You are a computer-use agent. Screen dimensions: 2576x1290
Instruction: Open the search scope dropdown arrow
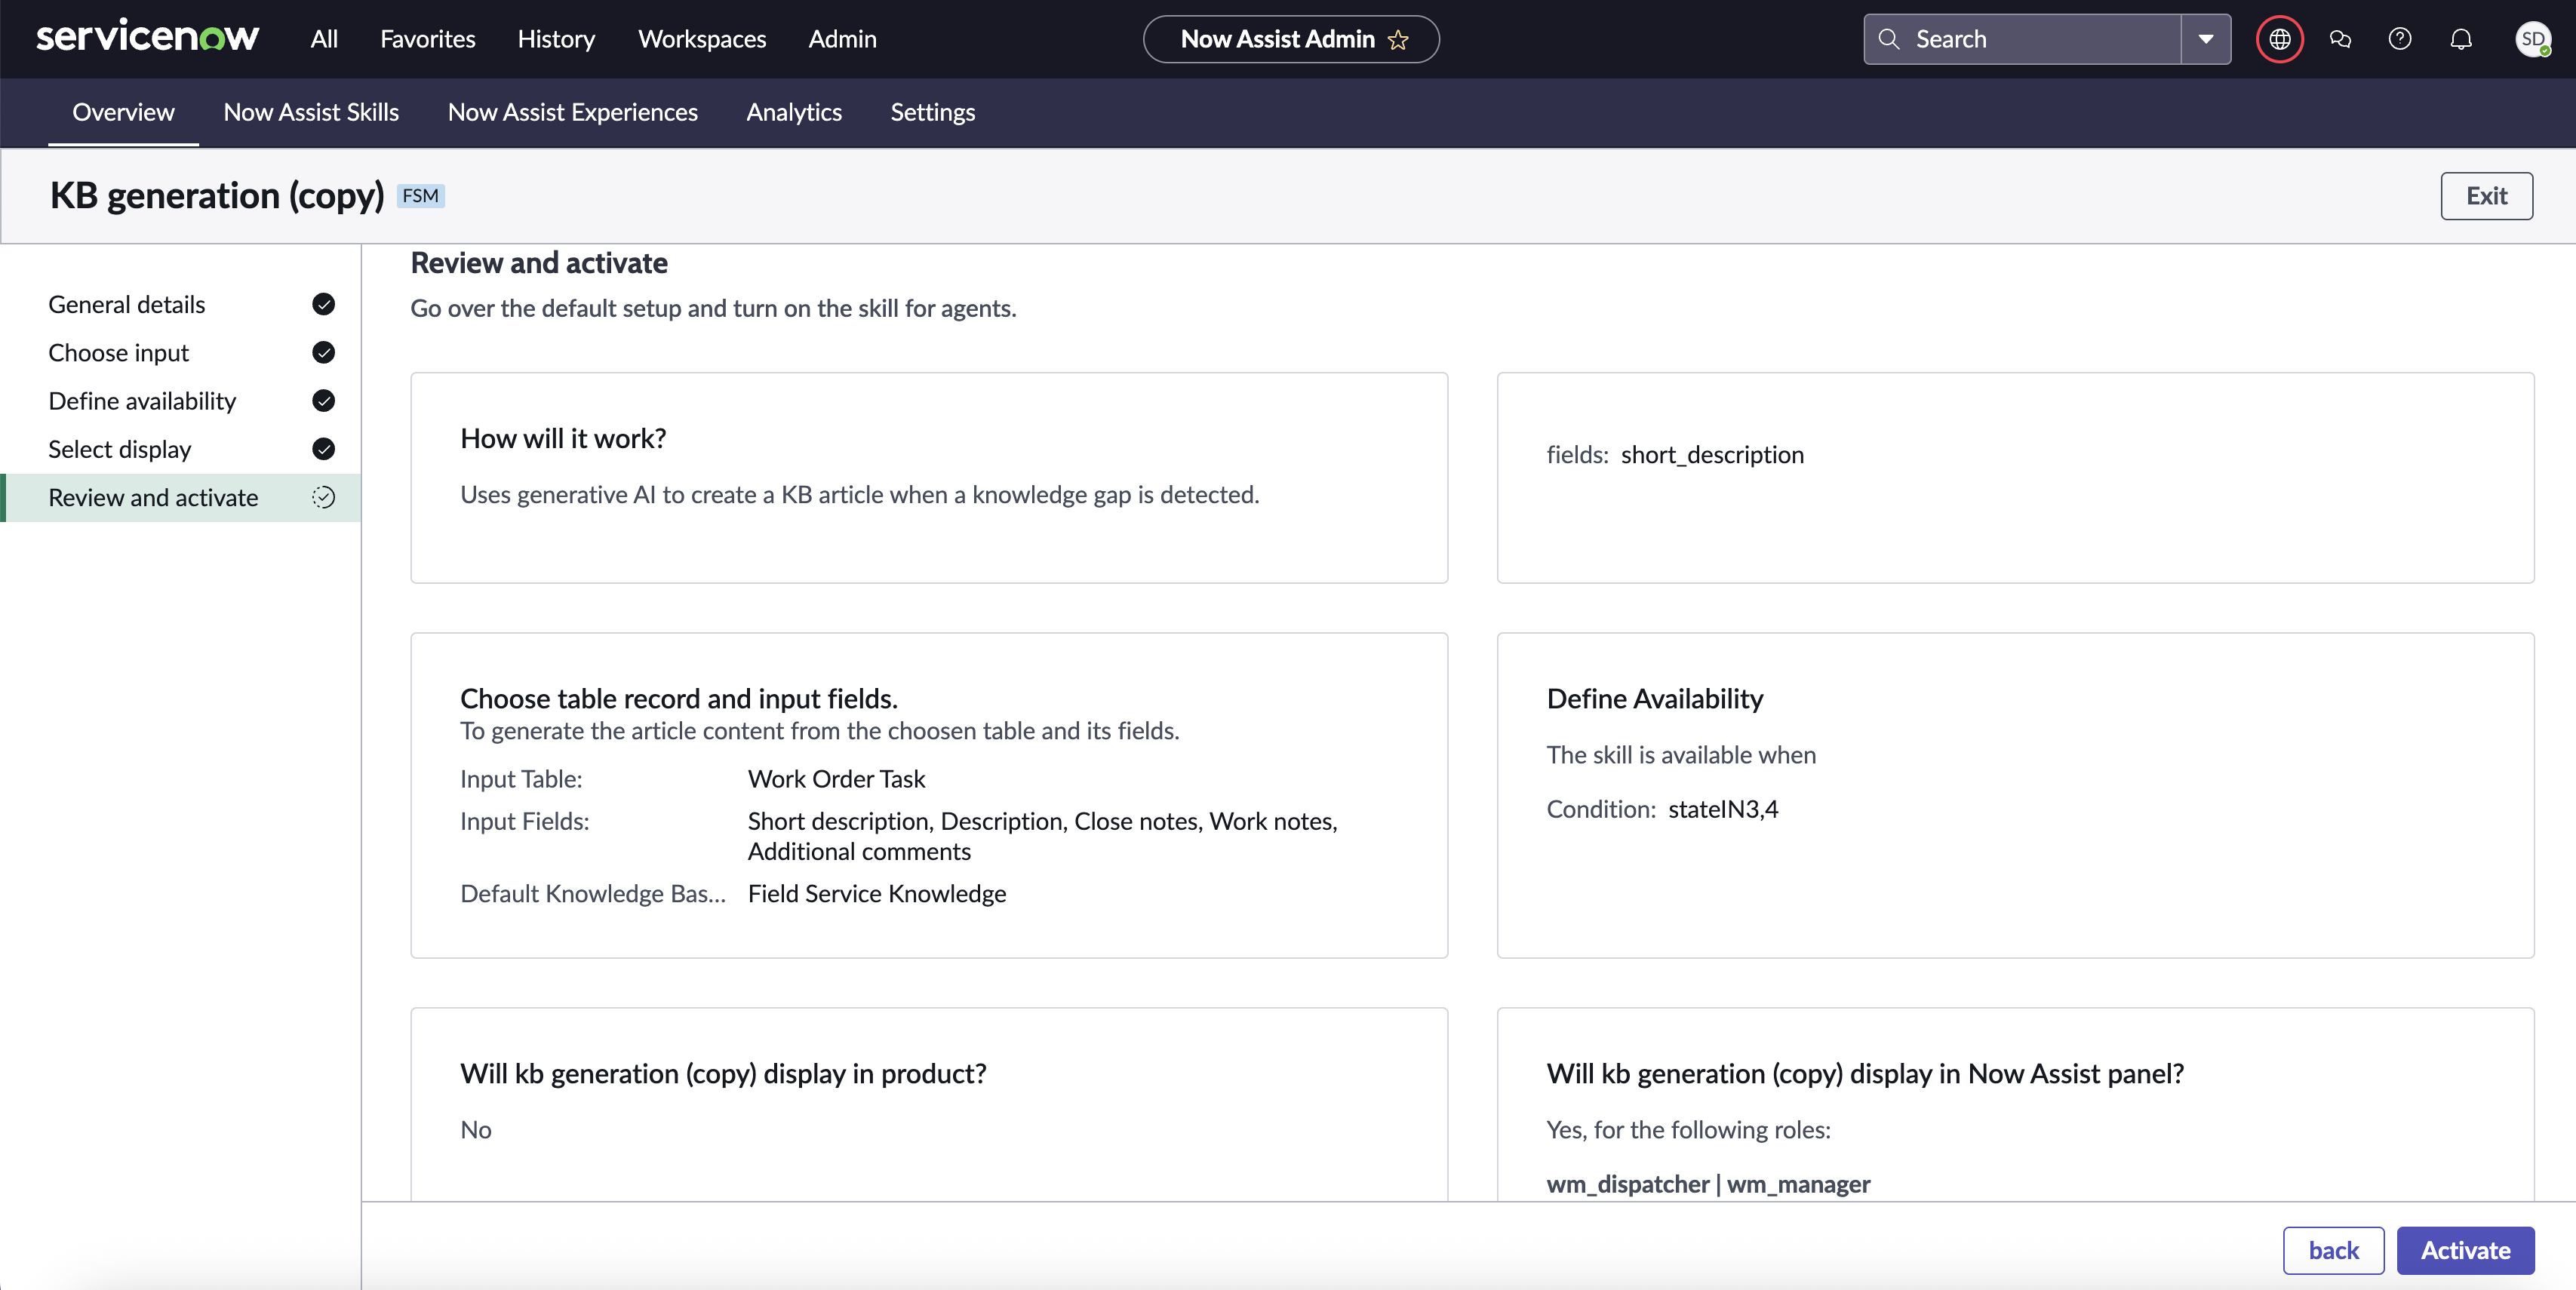point(2205,39)
